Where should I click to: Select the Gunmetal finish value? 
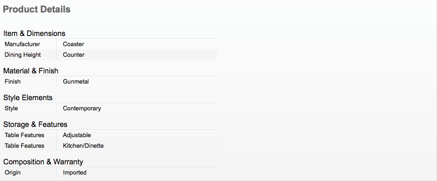pos(76,82)
